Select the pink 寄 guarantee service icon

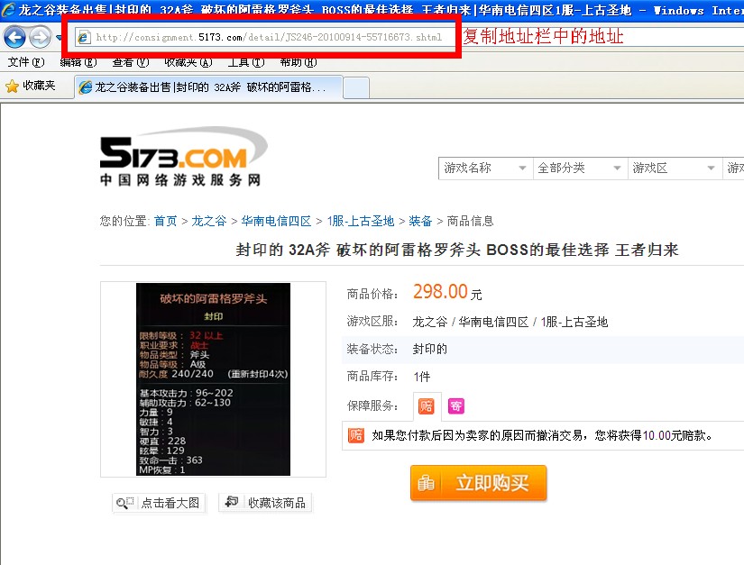(x=456, y=406)
